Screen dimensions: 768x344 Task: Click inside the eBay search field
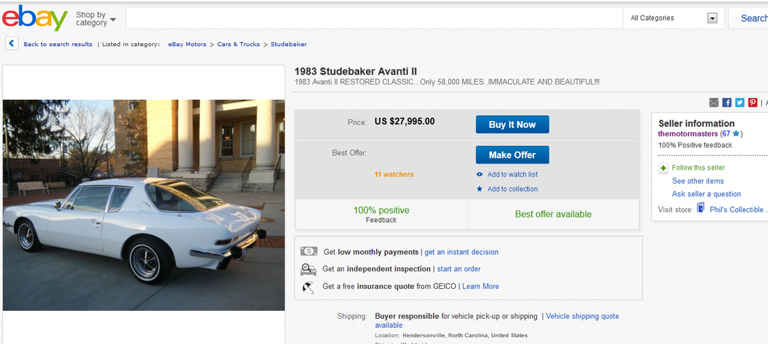[x=373, y=18]
